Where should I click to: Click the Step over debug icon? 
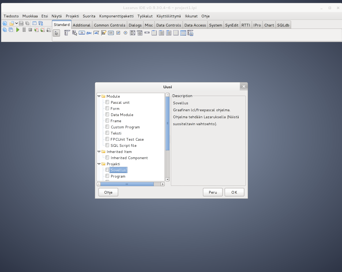43,30
